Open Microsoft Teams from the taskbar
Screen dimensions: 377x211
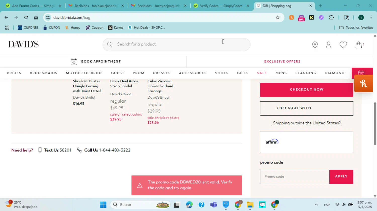tap(214, 205)
